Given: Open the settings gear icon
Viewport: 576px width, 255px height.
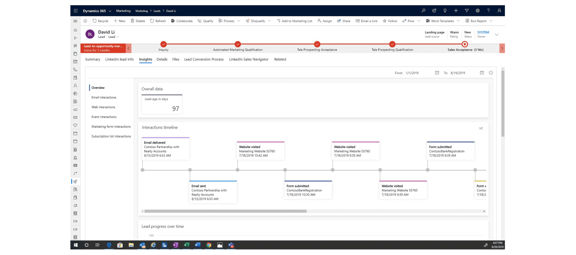Looking at the screenshot, I should click(x=478, y=11).
